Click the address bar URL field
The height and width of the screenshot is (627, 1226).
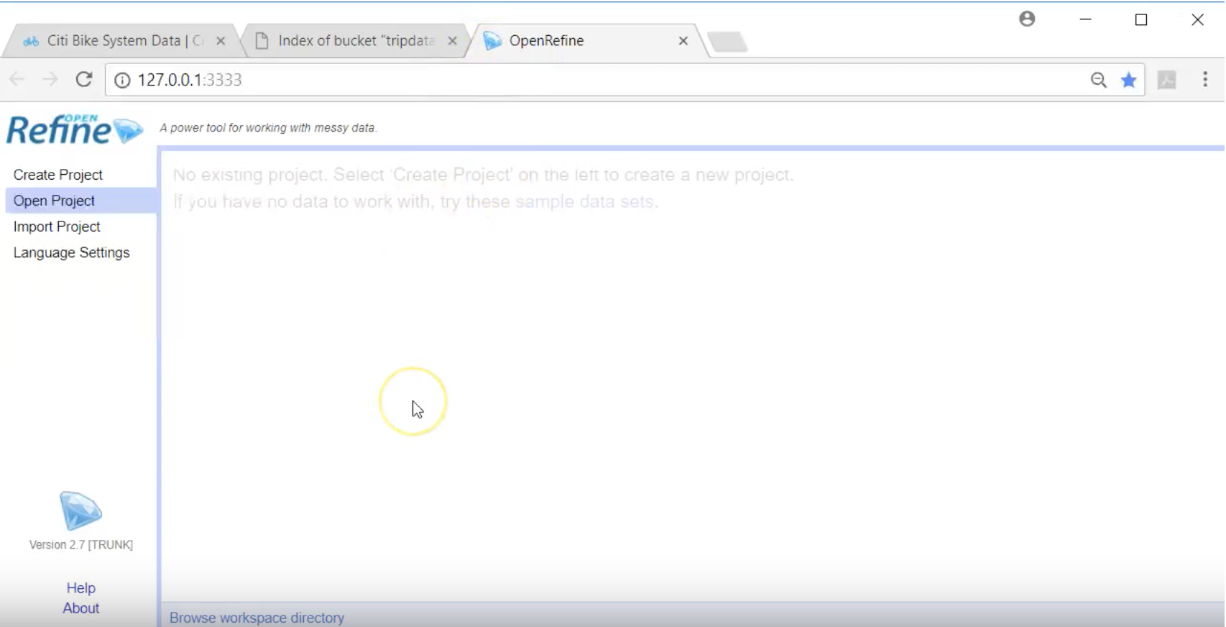[x=575, y=80]
